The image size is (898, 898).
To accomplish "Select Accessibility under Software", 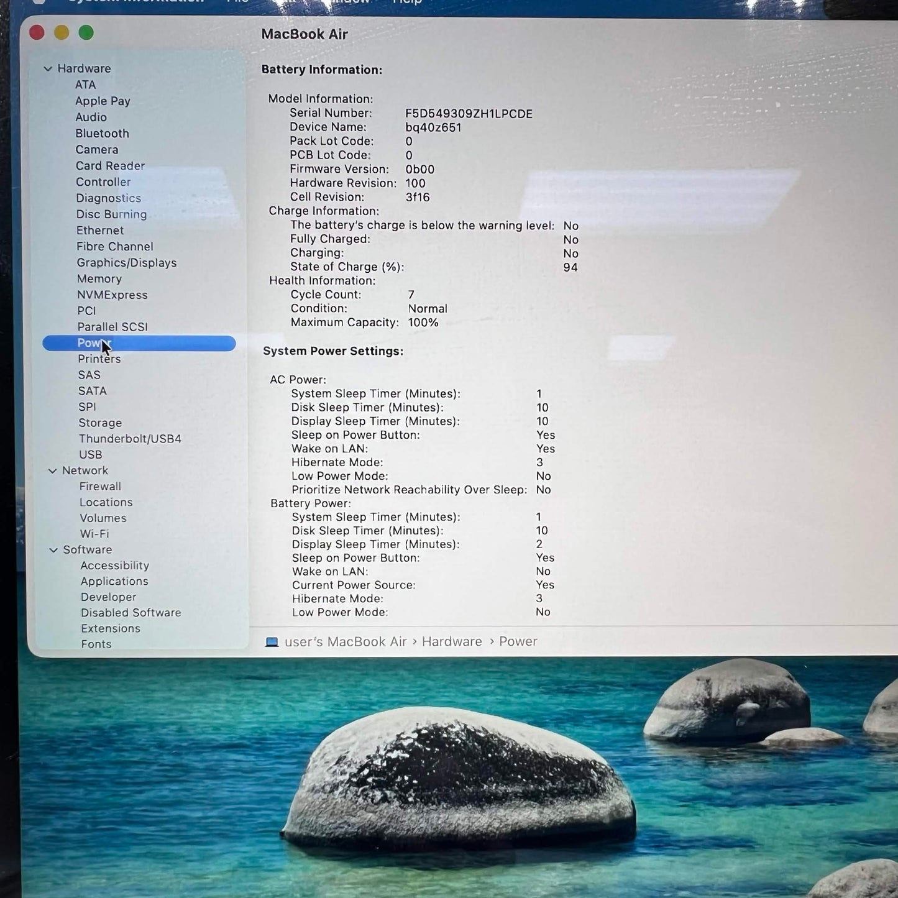I will pos(114,566).
